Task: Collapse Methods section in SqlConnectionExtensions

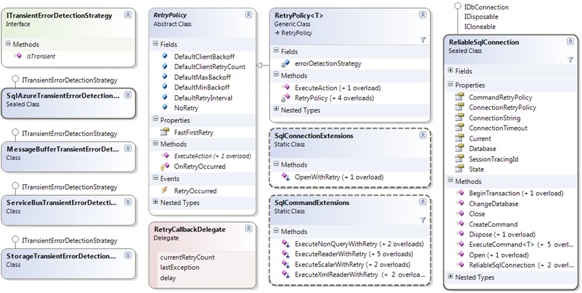Action: coord(276,164)
